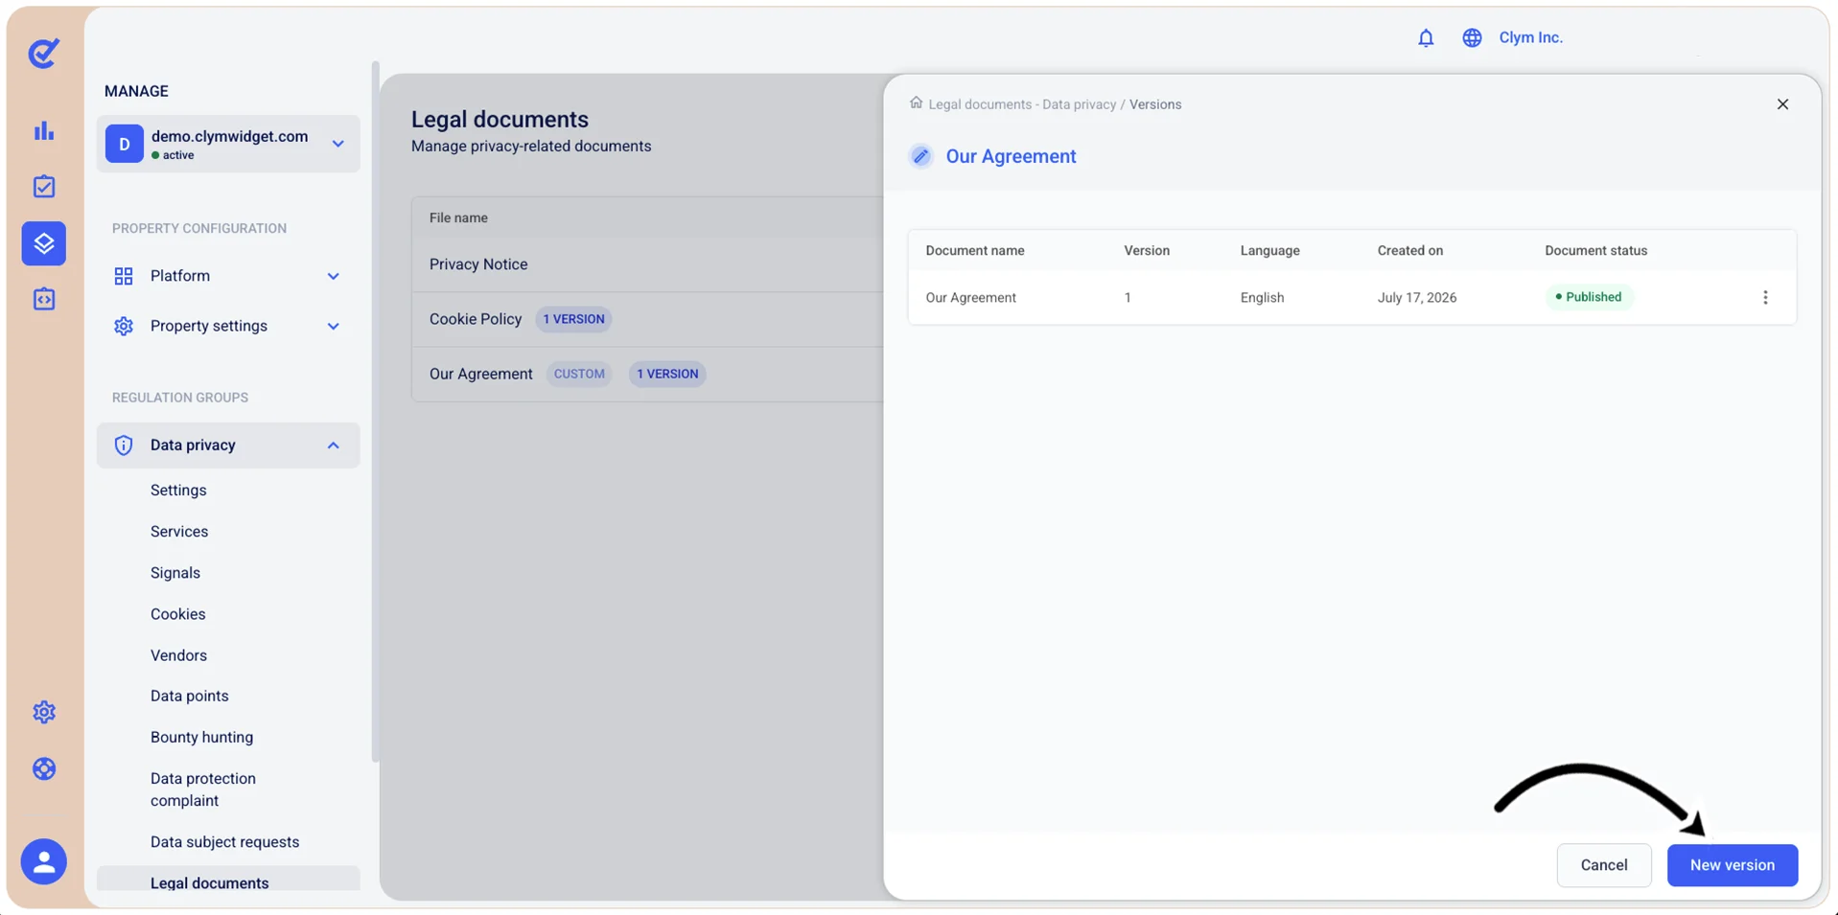1838x915 pixels.
Task: Go to Signals page
Action: click(175, 572)
